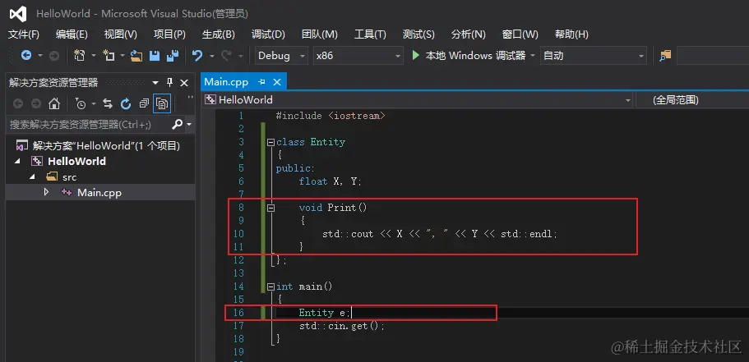Click the 'std::cin.get();' code line
This screenshot has width=749, height=362.
[342, 326]
